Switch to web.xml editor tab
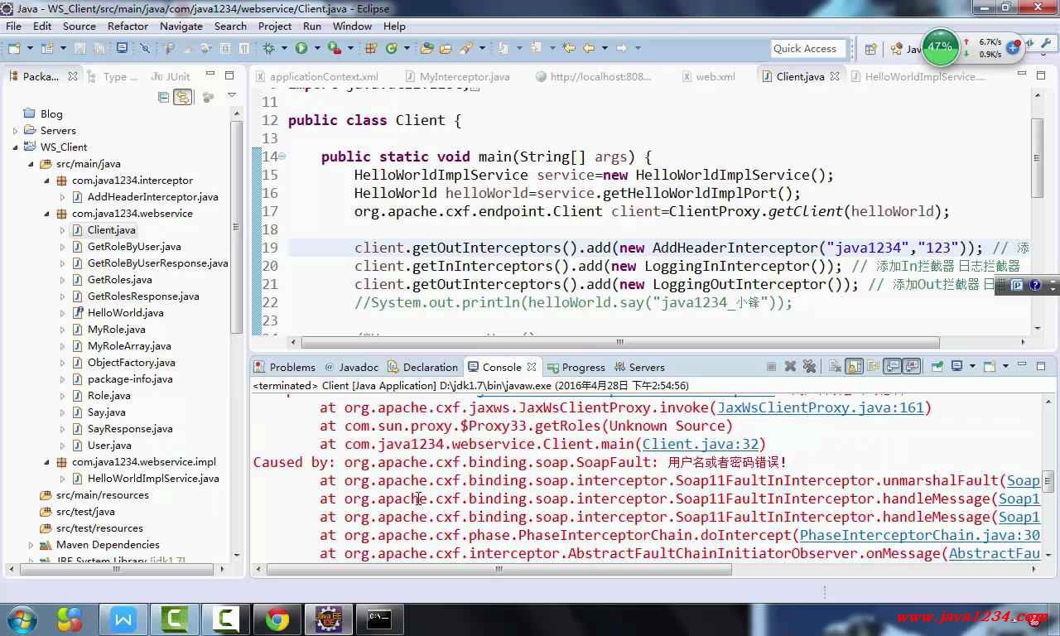 (x=709, y=76)
